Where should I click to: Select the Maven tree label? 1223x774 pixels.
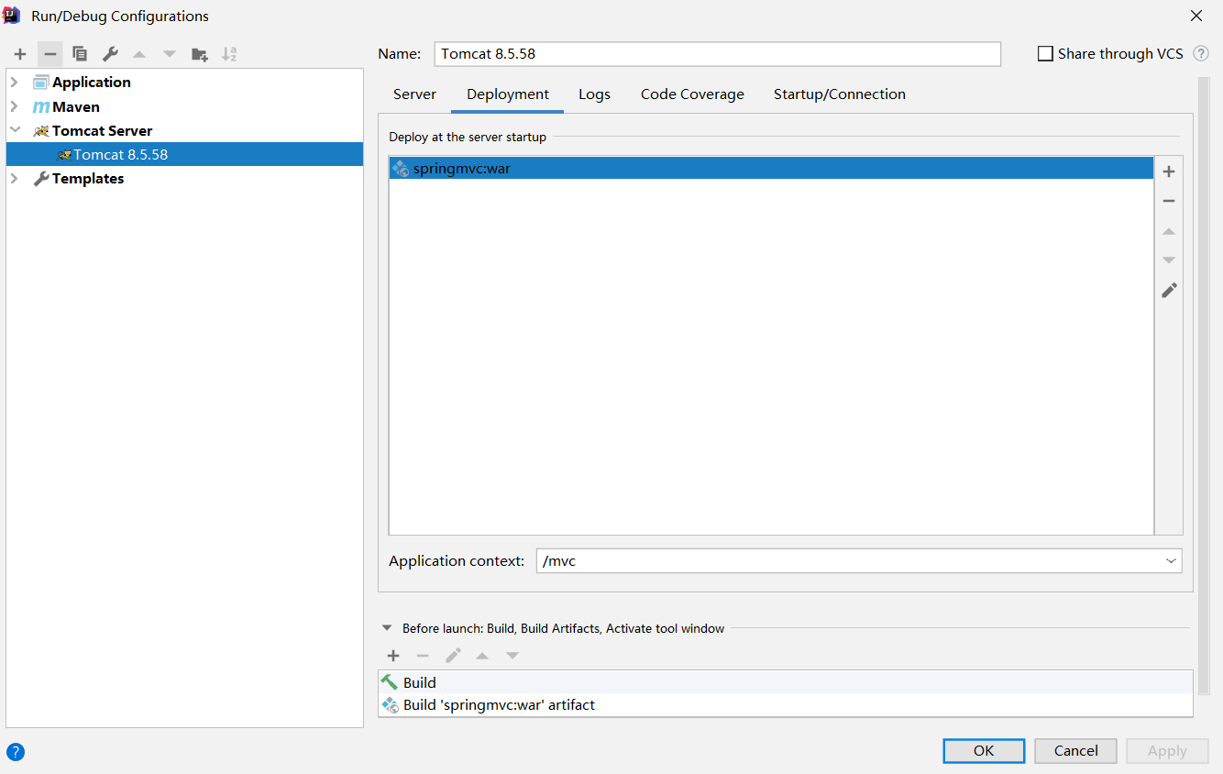click(x=76, y=106)
